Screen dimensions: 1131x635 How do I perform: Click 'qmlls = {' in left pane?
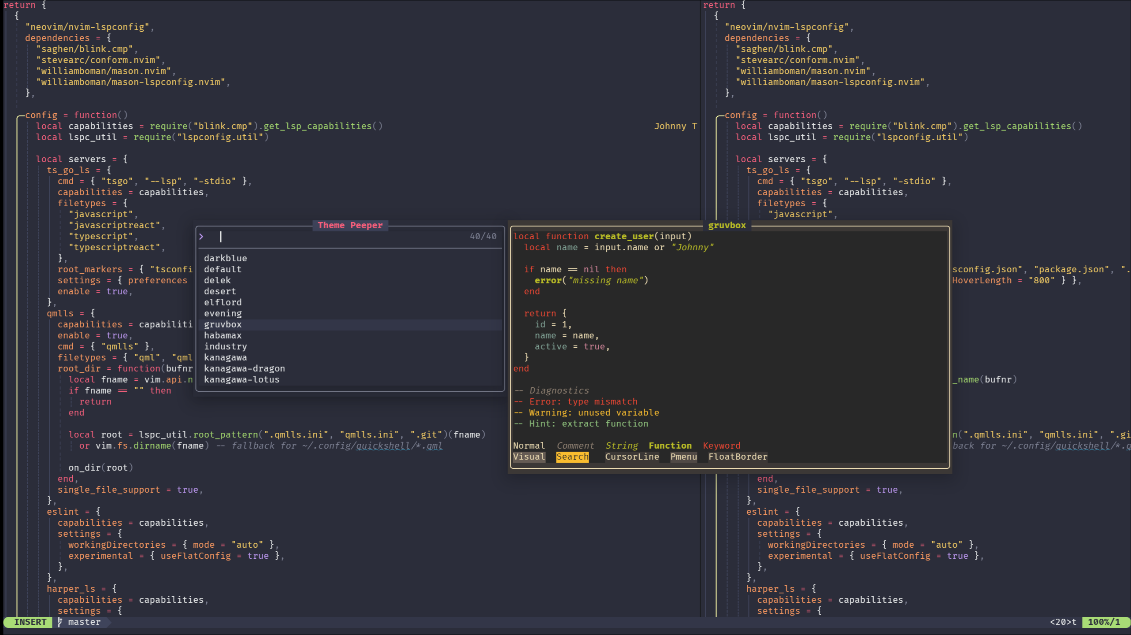point(71,313)
